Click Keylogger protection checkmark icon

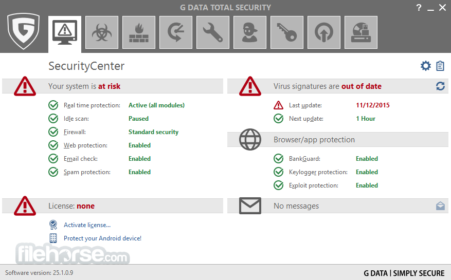click(278, 172)
